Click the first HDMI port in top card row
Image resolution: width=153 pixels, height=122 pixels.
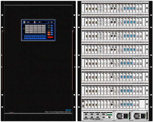pyautogui.click(x=87, y=8)
